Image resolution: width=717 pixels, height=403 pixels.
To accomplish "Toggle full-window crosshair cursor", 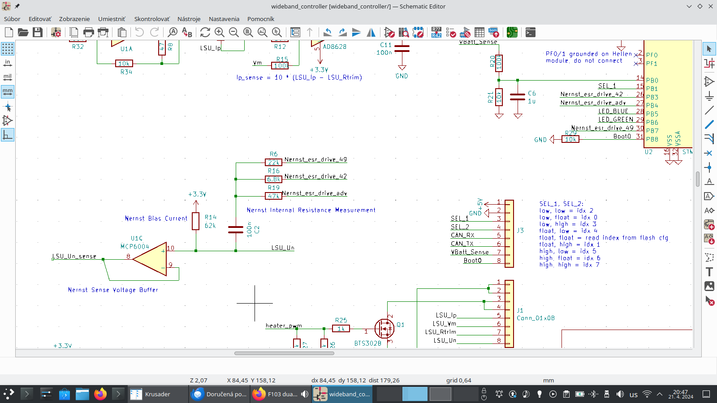I will (x=8, y=107).
